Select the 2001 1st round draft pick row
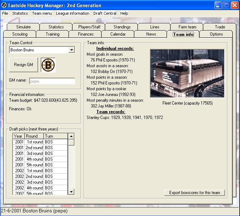Screen dimensions: 240x216 click(40, 142)
